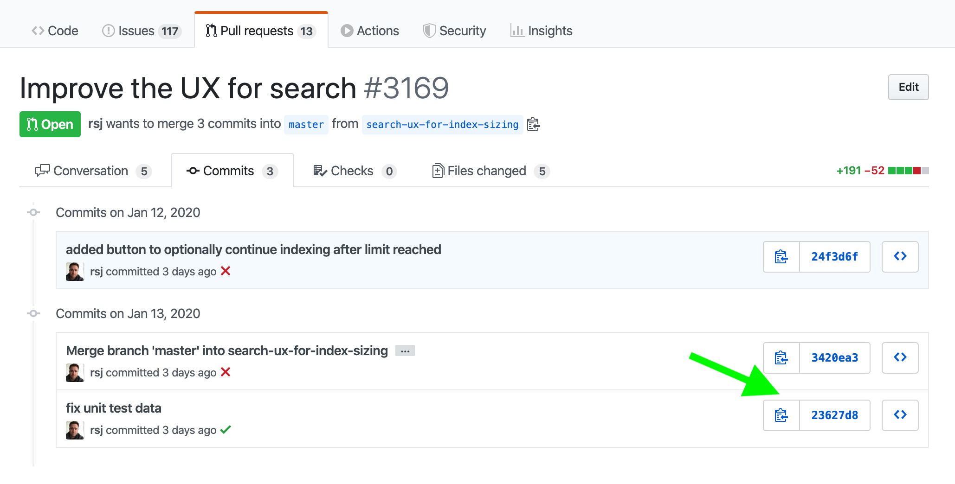The image size is (955, 484).
Task: Click the green Open status badge
Action: (50, 124)
